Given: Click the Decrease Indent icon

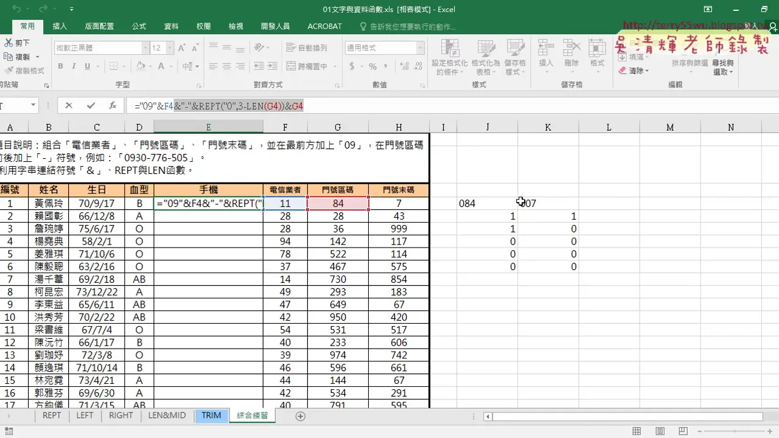Looking at the screenshot, I should coord(259,66).
